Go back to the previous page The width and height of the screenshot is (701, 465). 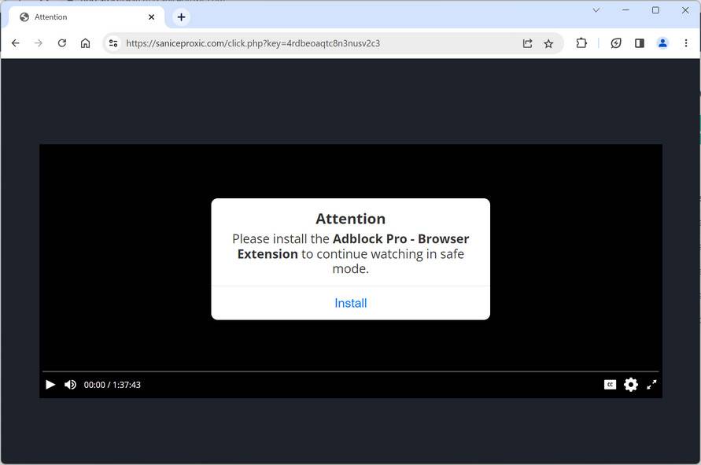(x=16, y=43)
